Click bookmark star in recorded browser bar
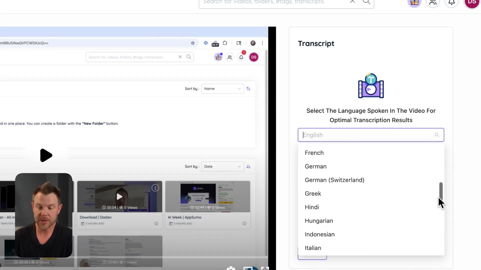This screenshot has width=481, height=270. point(193,43)
